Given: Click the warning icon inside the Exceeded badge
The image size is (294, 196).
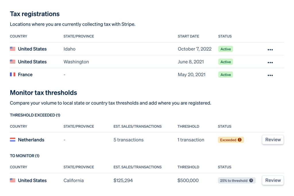Looking at the screenshot, I should click(x=240, y=140).
